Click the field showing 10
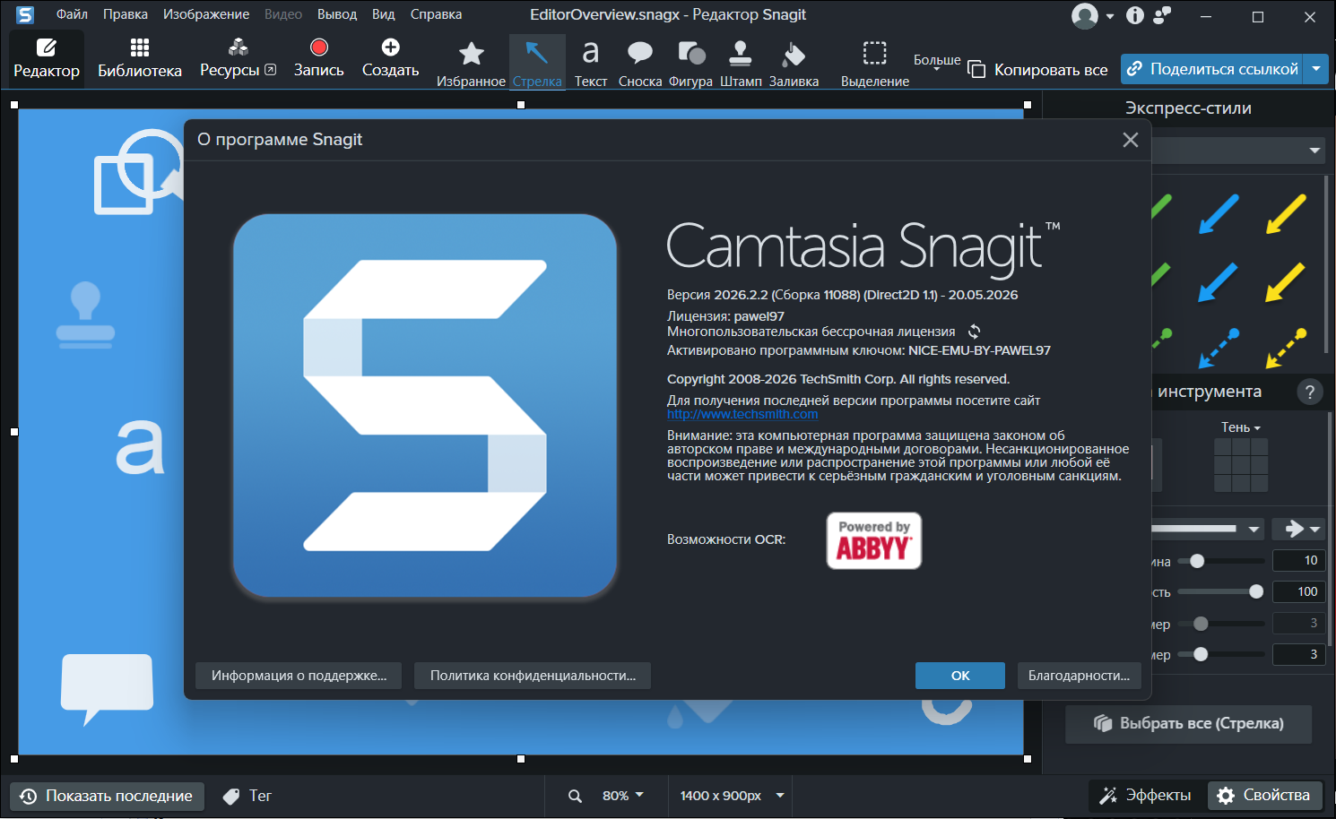 click(x=1298, y=561)
